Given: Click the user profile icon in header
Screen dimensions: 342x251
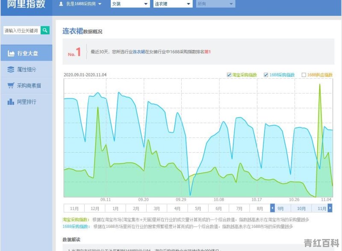Looking at the screenshot, I should tap(61, 4).
